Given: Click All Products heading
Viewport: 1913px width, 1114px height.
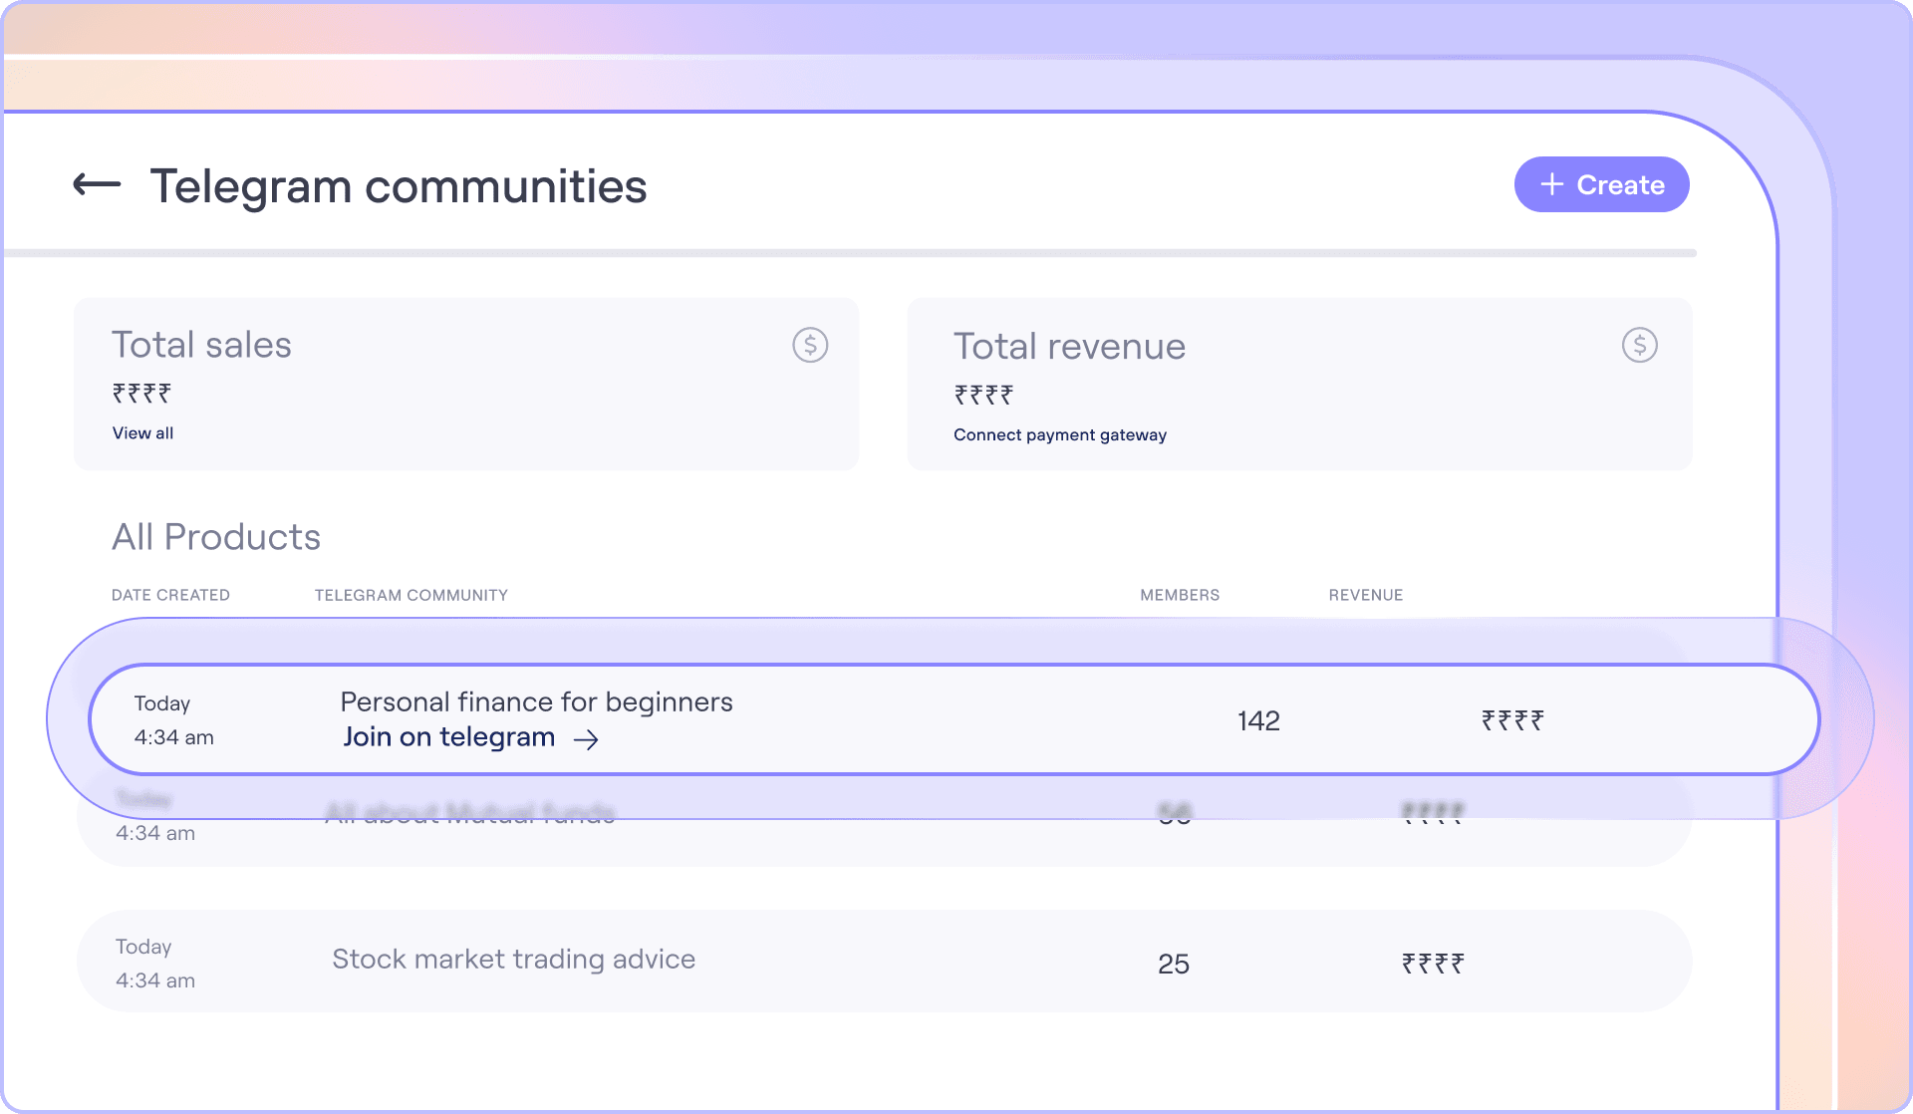Looking at the screenshot, I should pyautogui.click(x=216, y=537).
